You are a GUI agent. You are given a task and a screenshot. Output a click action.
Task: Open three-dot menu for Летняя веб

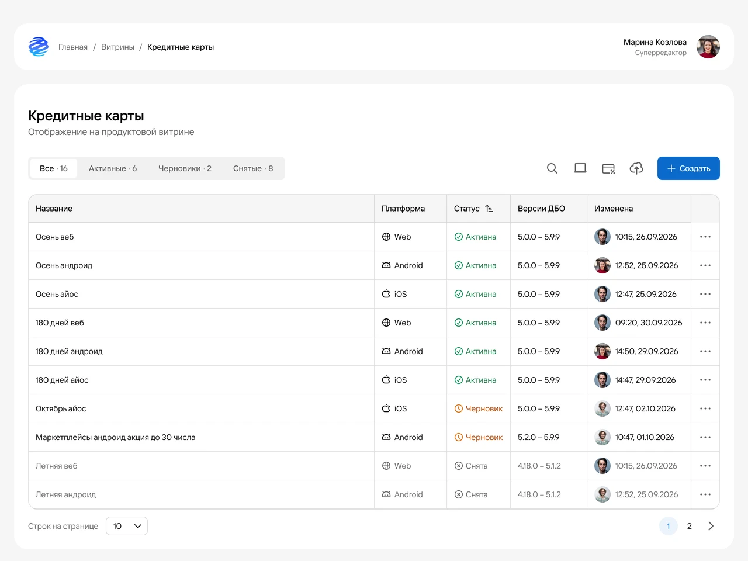705,466
